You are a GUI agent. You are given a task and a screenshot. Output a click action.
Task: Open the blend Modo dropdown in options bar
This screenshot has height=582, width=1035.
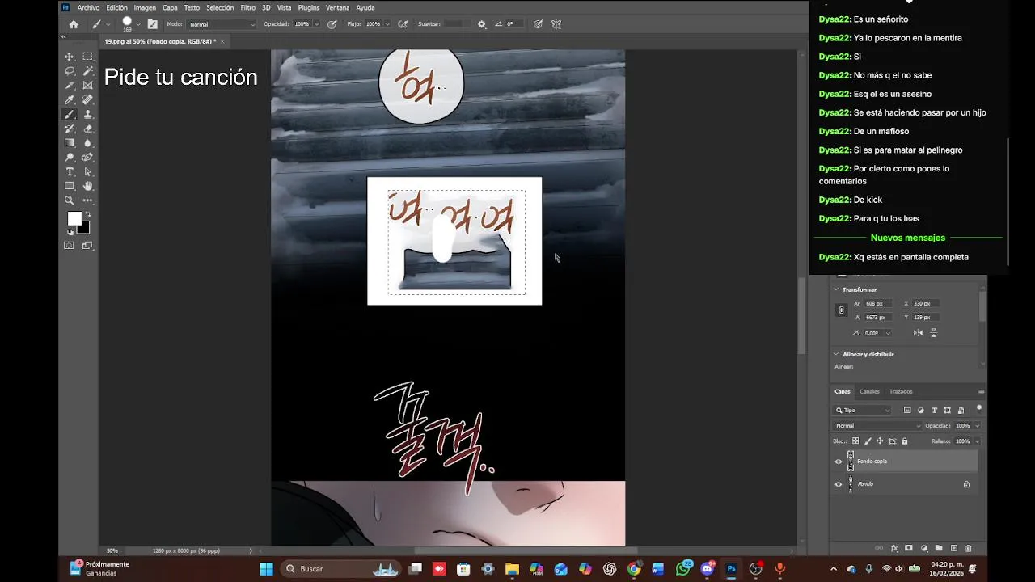point(222,24)
